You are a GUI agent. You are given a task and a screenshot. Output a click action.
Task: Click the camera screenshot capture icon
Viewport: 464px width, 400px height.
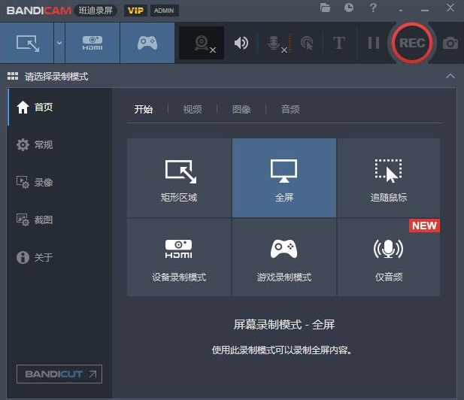pos(450,43)
